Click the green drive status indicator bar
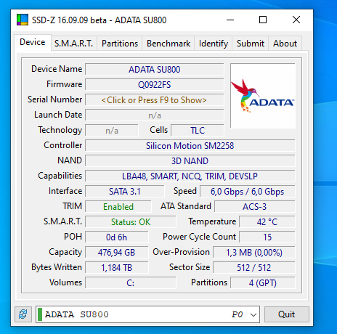The height and width of the screenshot is (334, 337). click(x=40, y=314)
